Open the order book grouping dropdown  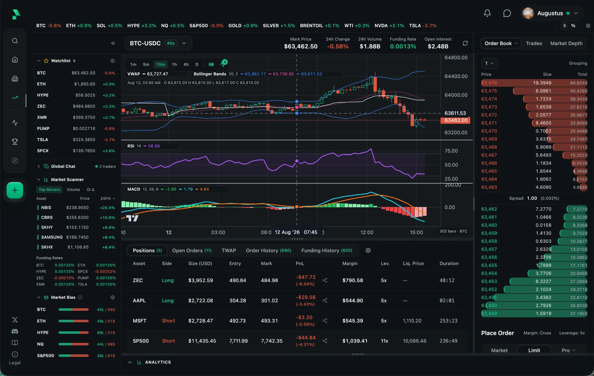[489, 63]
